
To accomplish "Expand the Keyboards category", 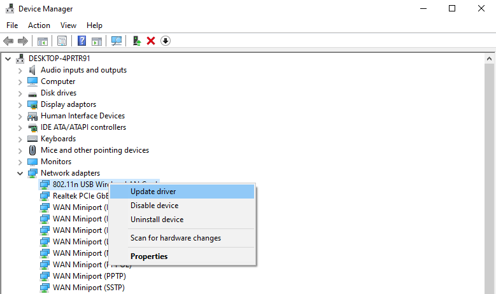I will 20,139.
